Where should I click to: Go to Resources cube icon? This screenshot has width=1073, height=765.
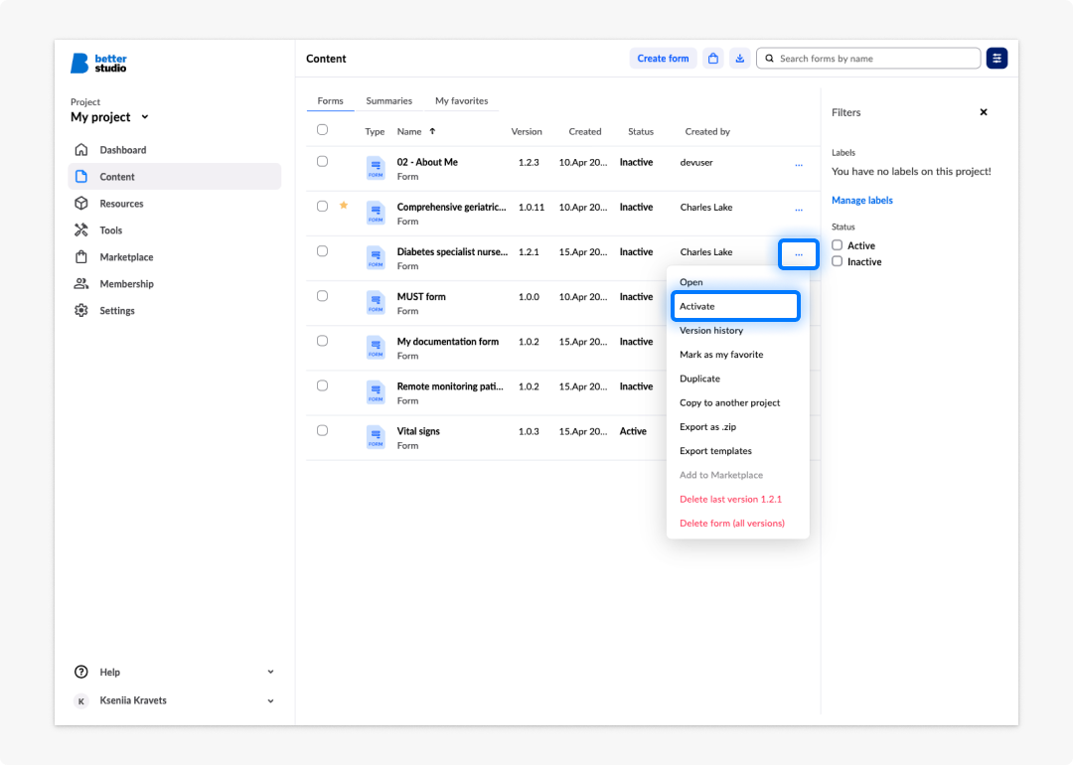(x=81, y=204)
